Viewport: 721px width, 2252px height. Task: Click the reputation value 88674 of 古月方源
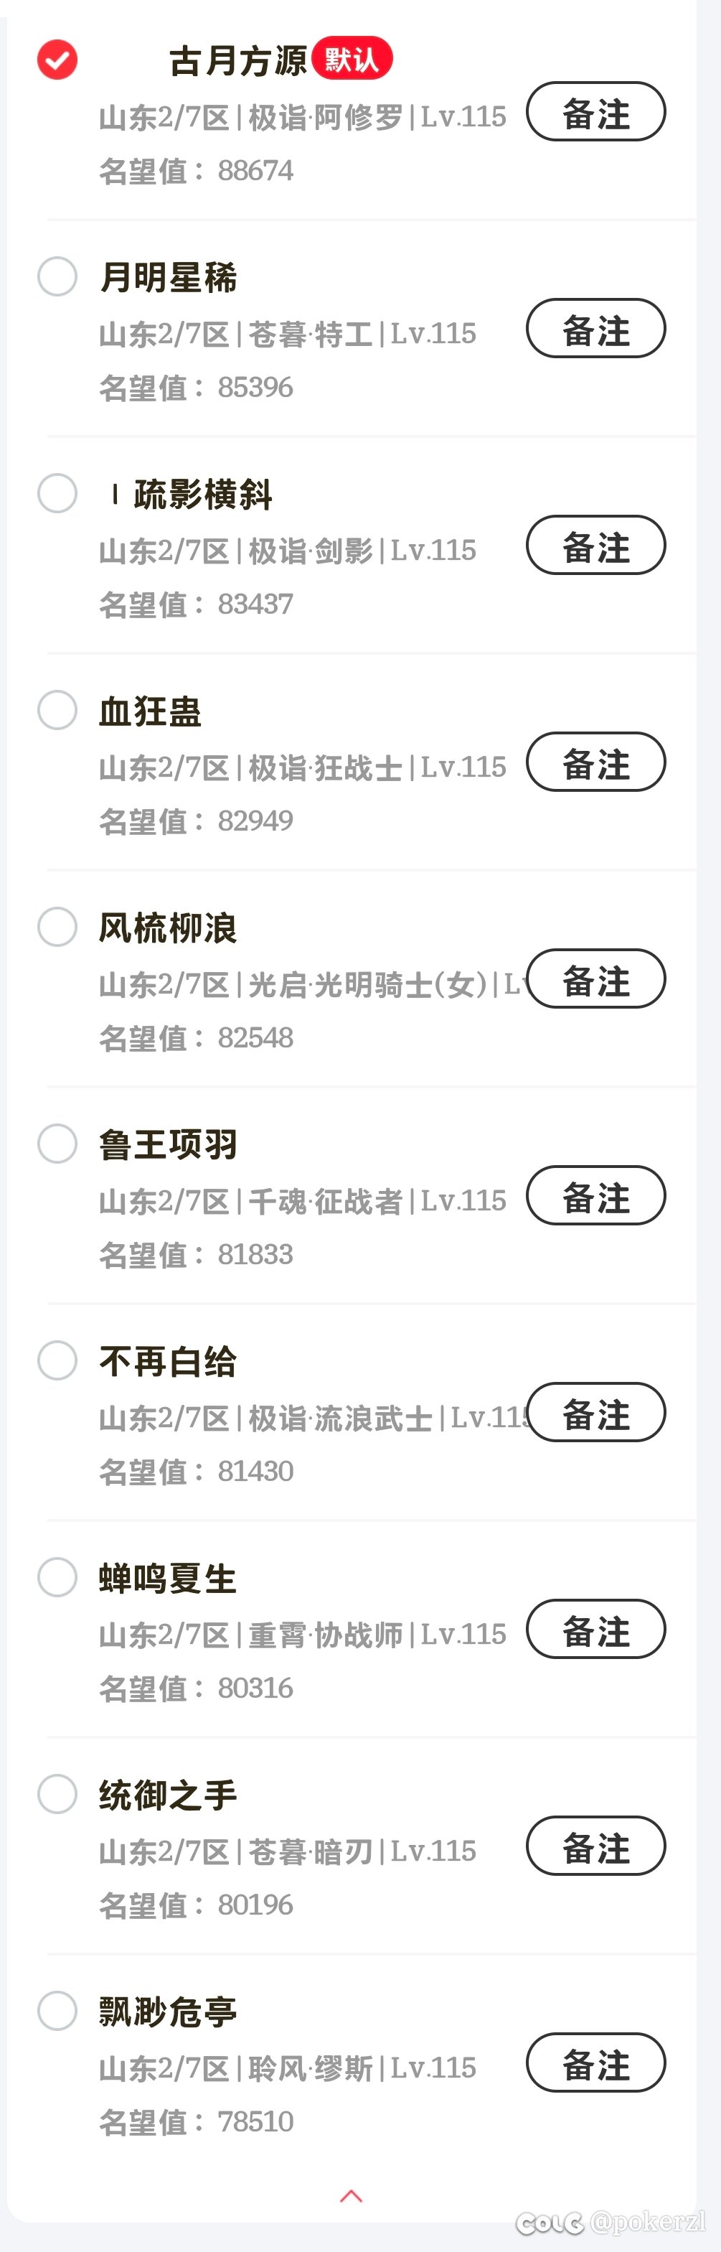(256, 172)
